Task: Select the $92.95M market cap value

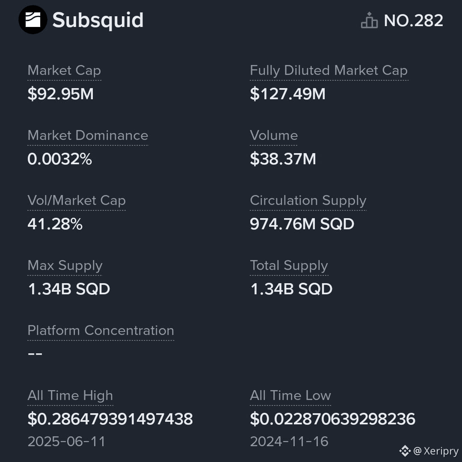Action: (60, 94)
